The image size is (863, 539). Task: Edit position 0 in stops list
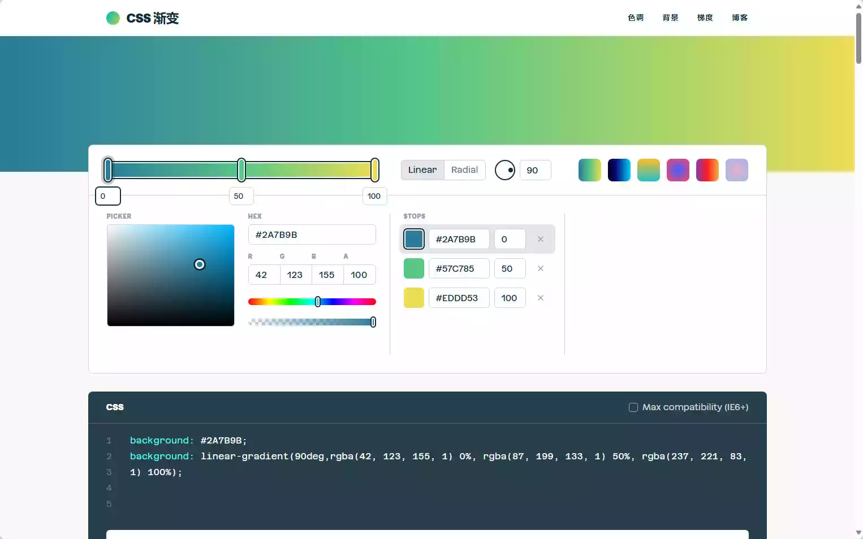(x=510, y=239)
